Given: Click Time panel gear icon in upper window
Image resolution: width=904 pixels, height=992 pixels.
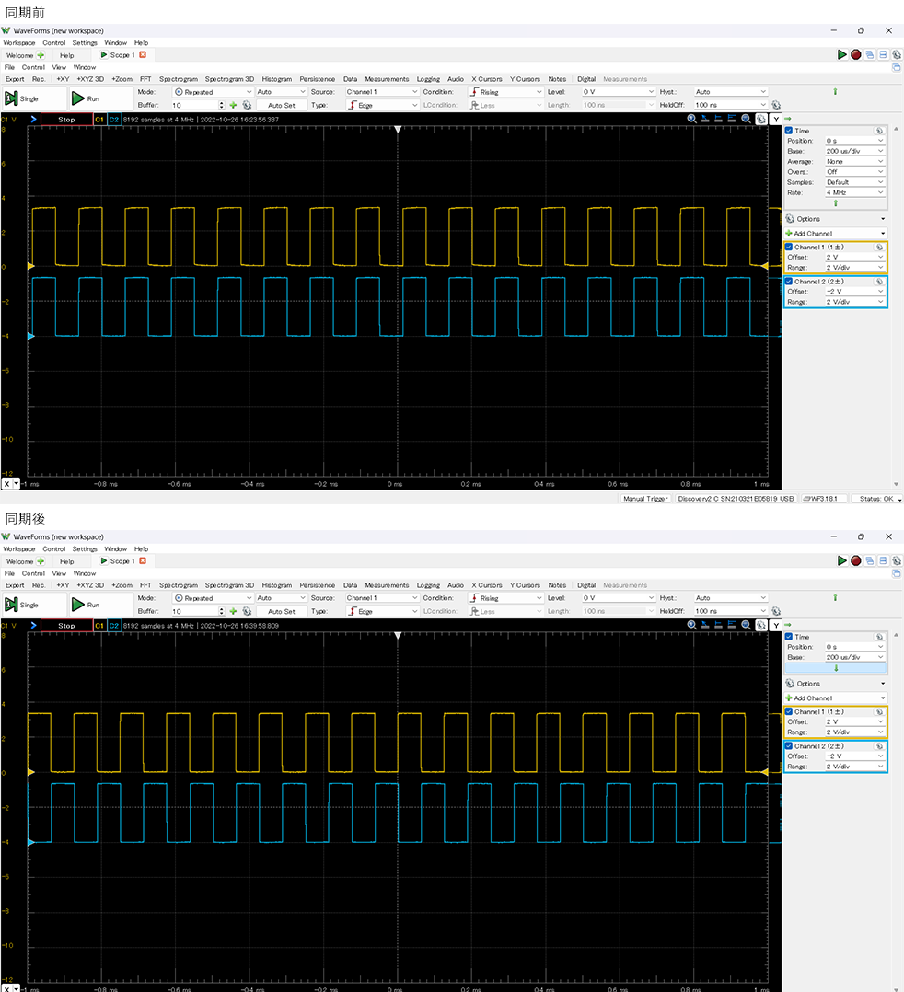Looking at the screenshot, I should coord(879,131).
